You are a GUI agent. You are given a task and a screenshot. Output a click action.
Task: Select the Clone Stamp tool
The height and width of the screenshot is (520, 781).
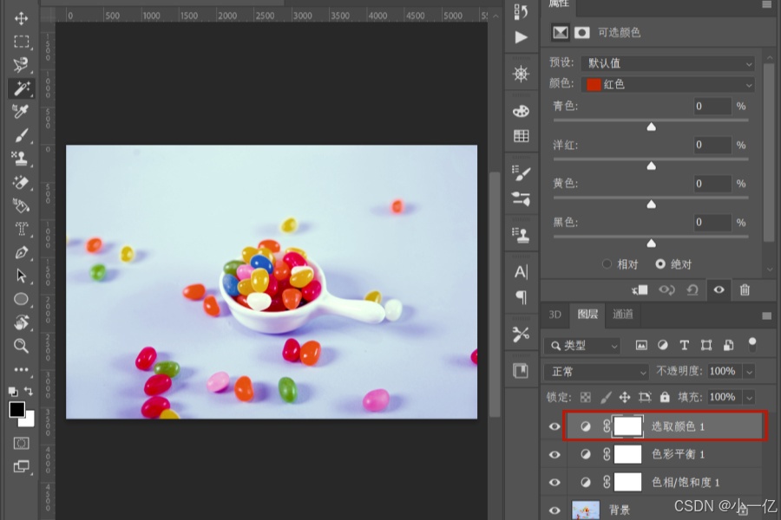pos(21,159)
